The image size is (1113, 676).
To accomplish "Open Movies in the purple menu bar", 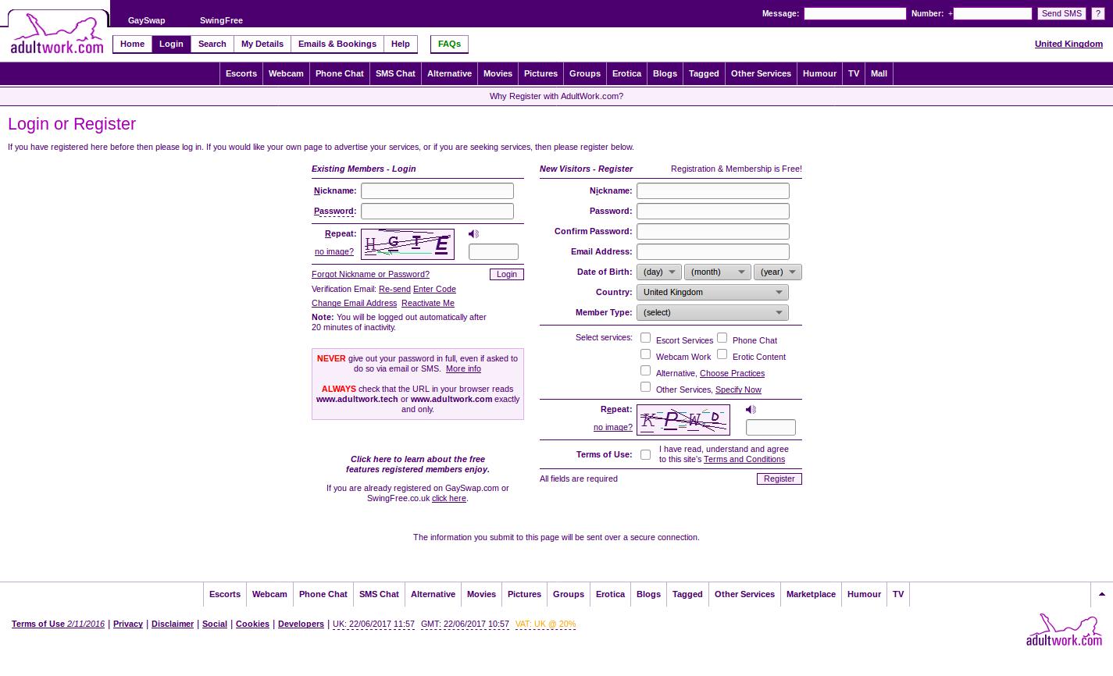I will tap(498, 73).
